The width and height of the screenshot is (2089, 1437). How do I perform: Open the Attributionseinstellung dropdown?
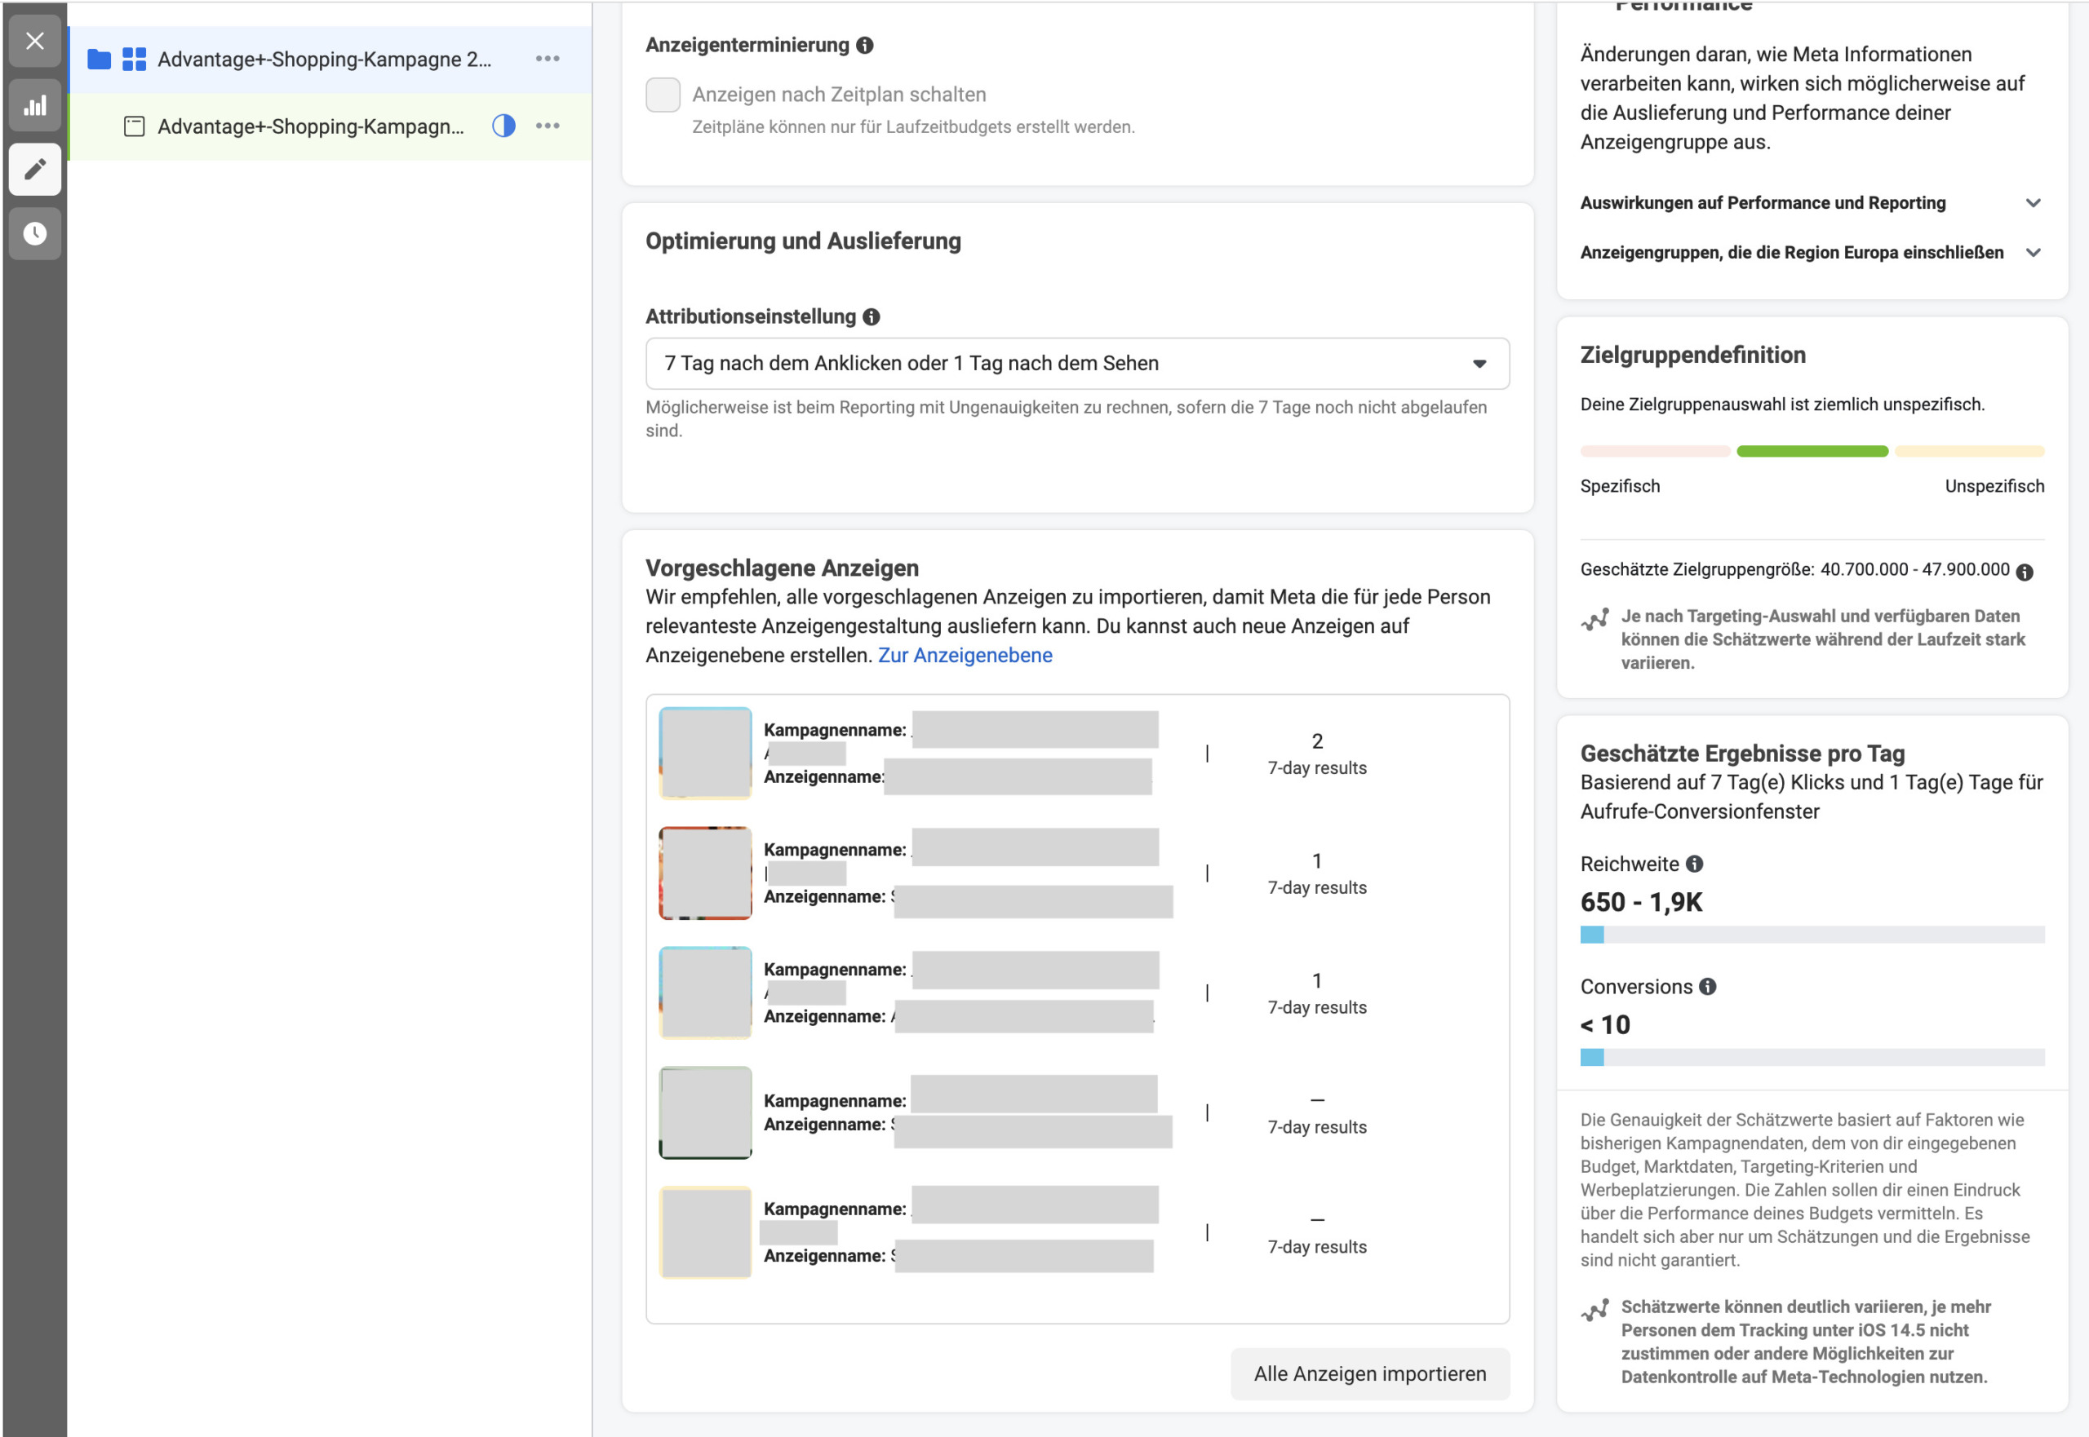(1077, 364)
